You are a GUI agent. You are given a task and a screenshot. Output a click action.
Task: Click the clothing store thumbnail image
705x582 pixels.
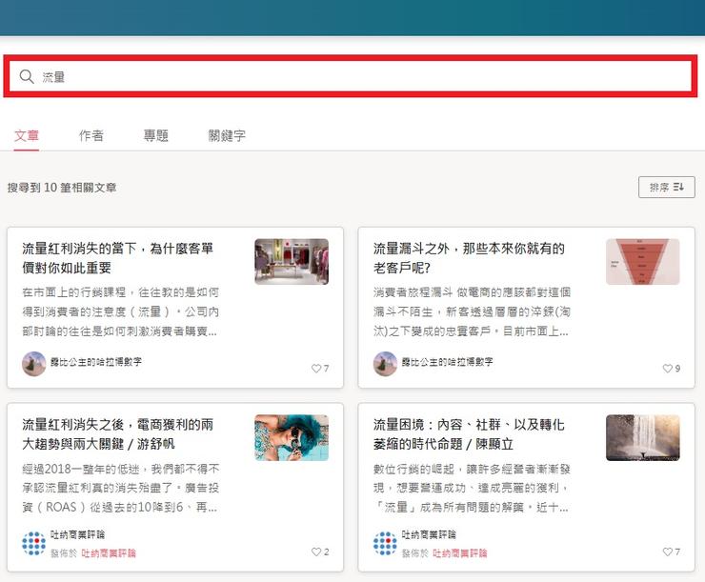292,262
